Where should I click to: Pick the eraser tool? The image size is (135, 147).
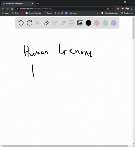pyautogui.click(x=63, y=23)
